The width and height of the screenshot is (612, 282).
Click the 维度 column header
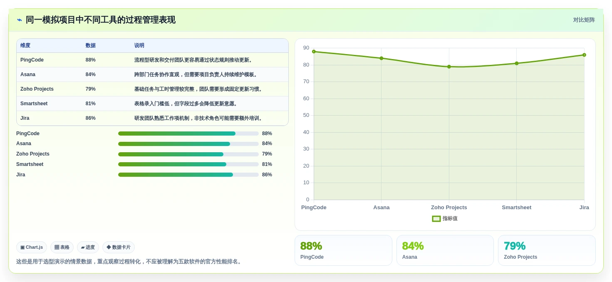point(25,46)
